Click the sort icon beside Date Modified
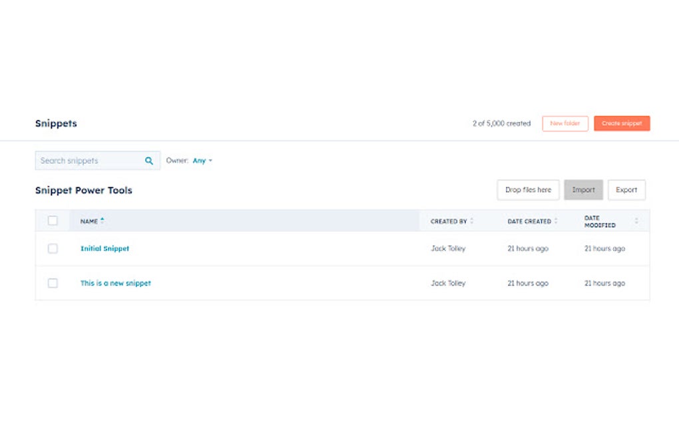 (636, 220)
